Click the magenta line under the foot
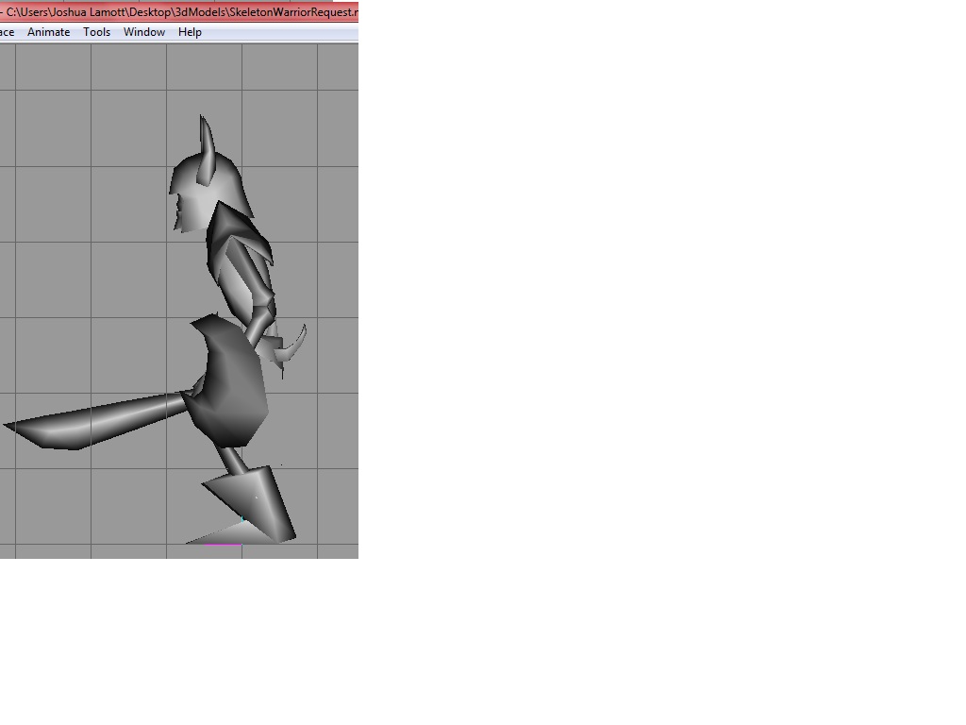The image size is (966, 725). [223, 545]
